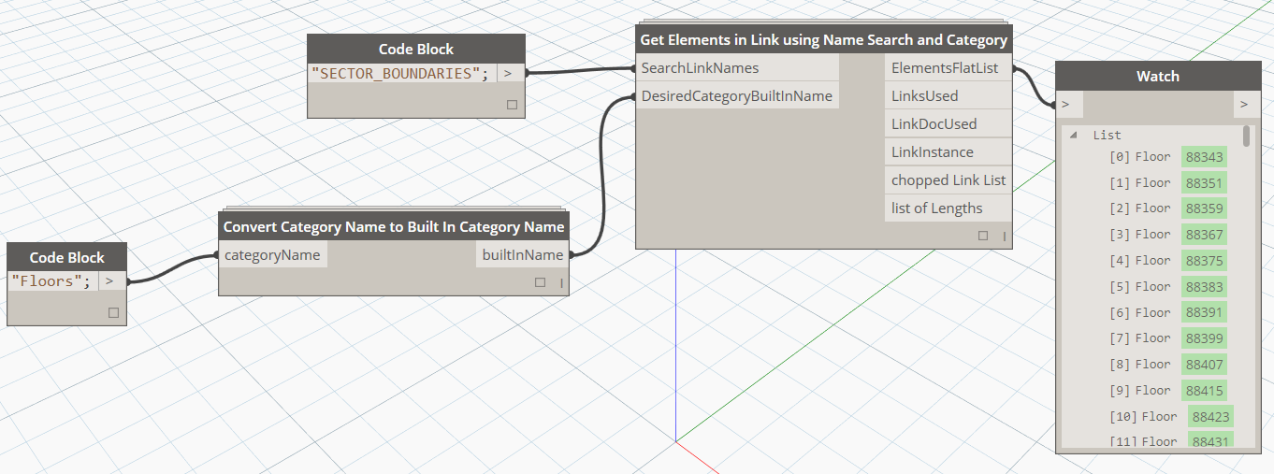The height and width of the screenshot is (474, 1274).
Task: Click the preview square on Floors Code Block
Action: tap(113, 312)
